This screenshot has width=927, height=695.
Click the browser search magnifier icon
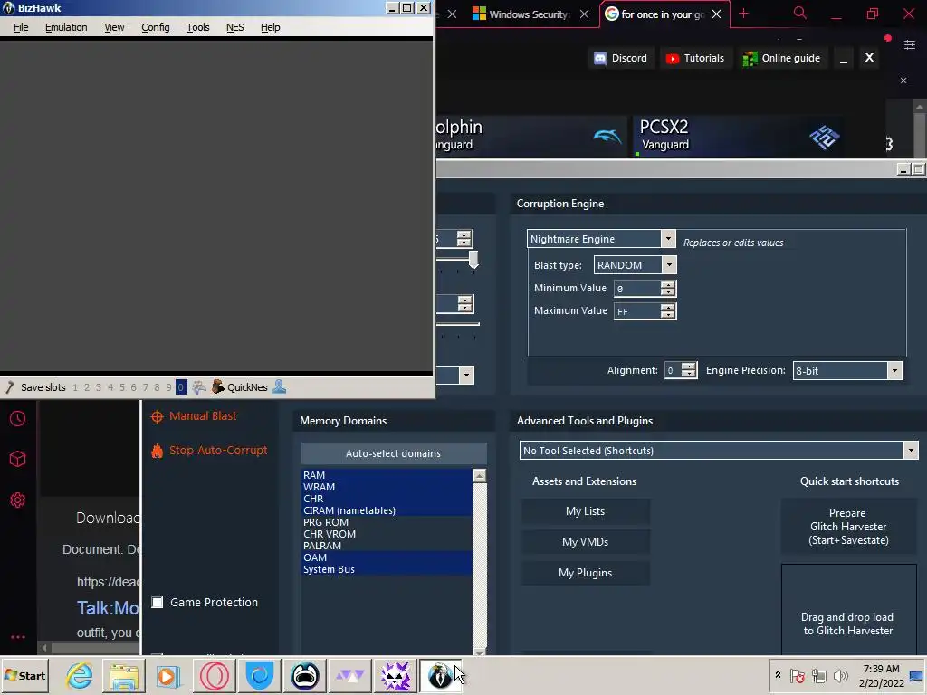click(x=799, y=13)
